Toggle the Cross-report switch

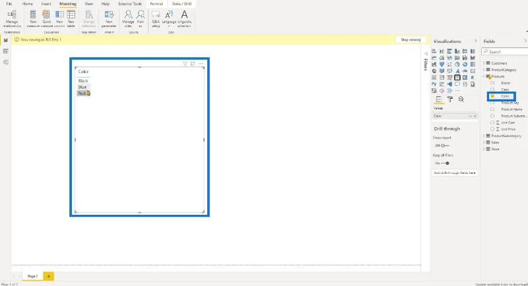445,146
